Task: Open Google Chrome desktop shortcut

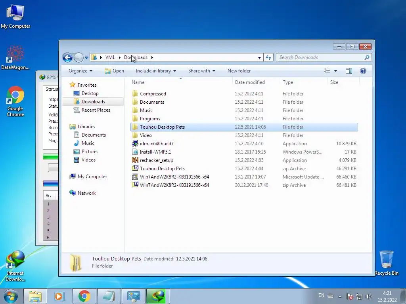Action: coord(15,102)
